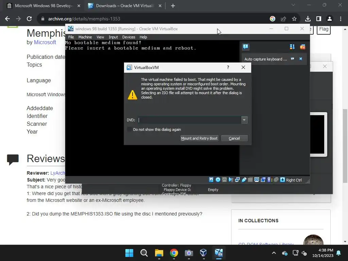Open the Help menu in VirtualBox

(143, 37)
